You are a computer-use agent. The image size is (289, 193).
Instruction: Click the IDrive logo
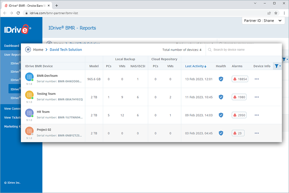pos(18,29)
